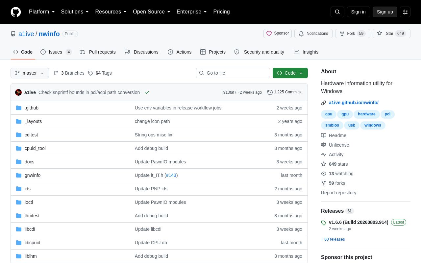Open the Discussions tab
This screenshot has width=421, height=263.
click(x=141, y=52)
